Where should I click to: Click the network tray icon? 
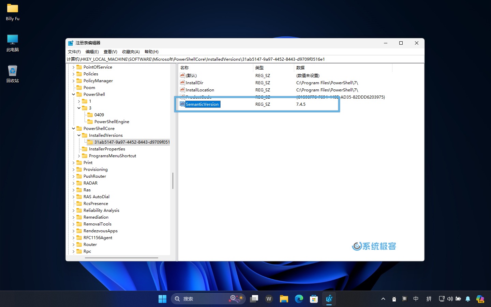tap(442, 299)
